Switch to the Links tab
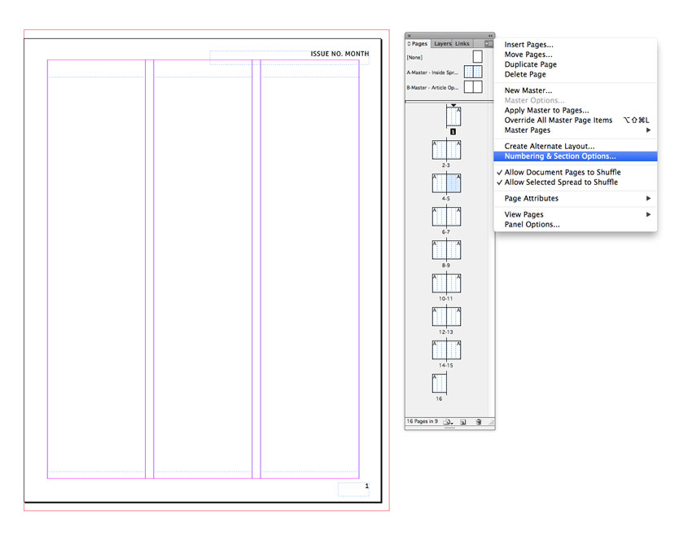 tap(462, 44)
